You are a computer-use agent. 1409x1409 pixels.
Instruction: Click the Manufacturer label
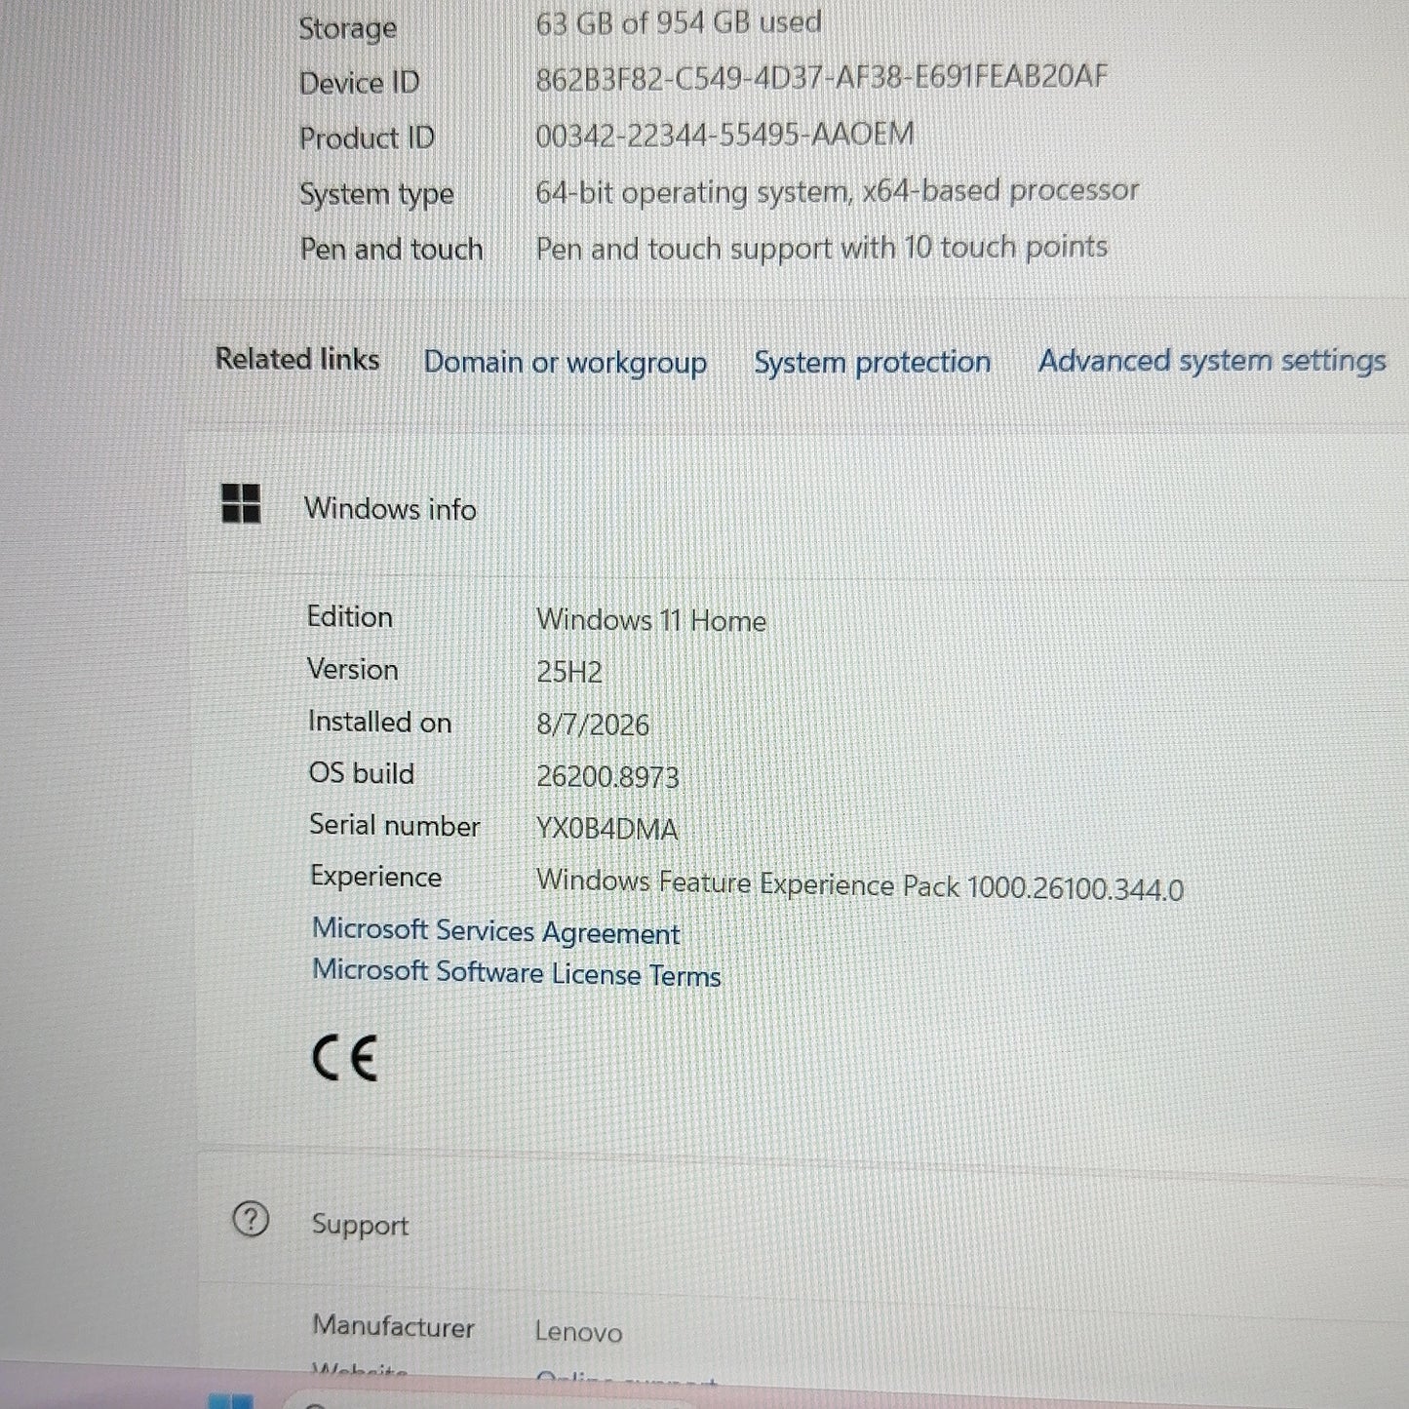[393, 1326]
